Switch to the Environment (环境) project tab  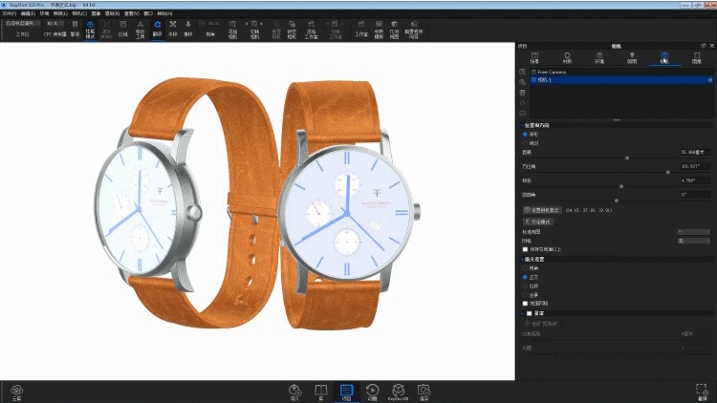point(599,58)
